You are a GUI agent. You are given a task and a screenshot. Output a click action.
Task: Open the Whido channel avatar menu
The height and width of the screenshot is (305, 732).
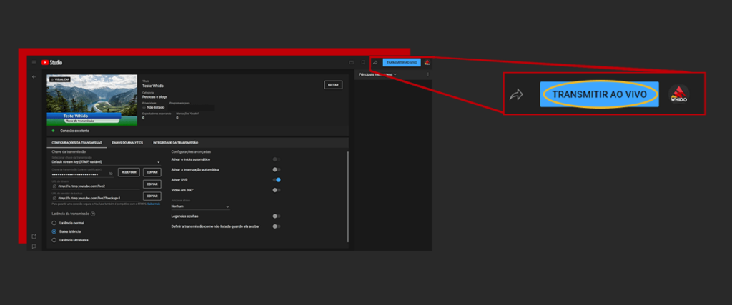coord(427,62)
